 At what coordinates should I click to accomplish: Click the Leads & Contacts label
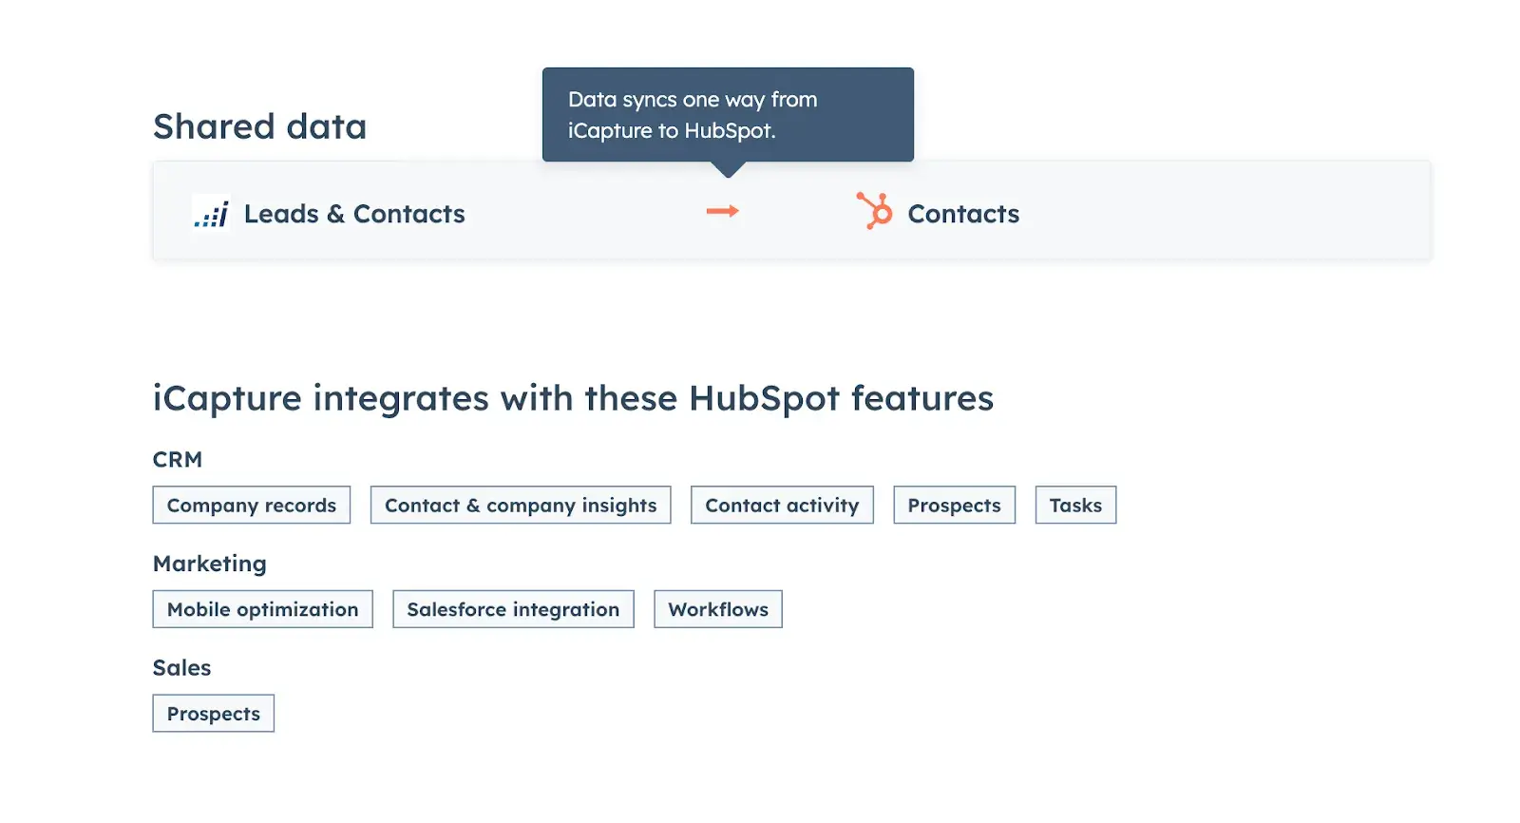(354, 214)
